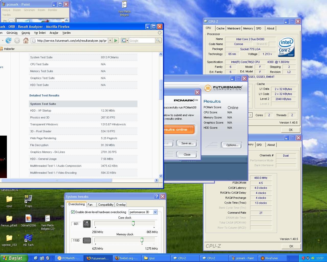Click OK in the lower CPU-Z memory window
Viewport: 327px width, 262px height.
pos(291,246)
